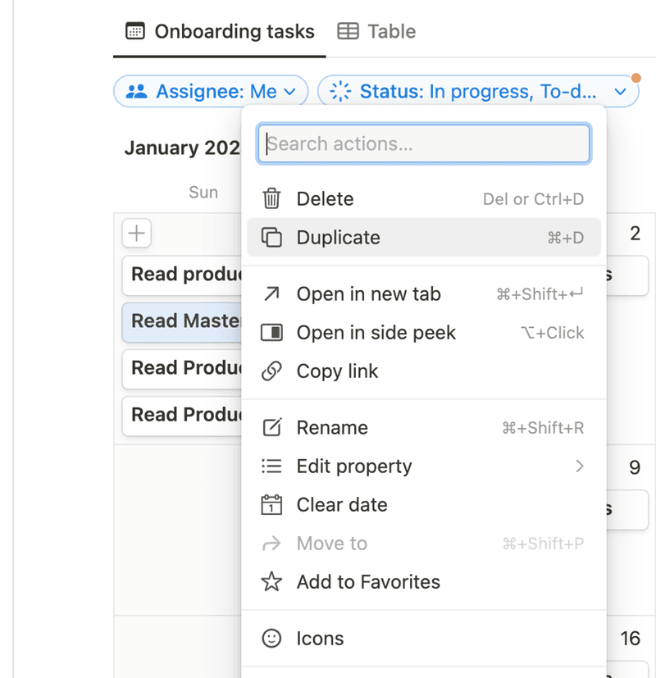Select Duplicate from the context menu
Viewport: 656px width, 678px height.
click(338, 238)
